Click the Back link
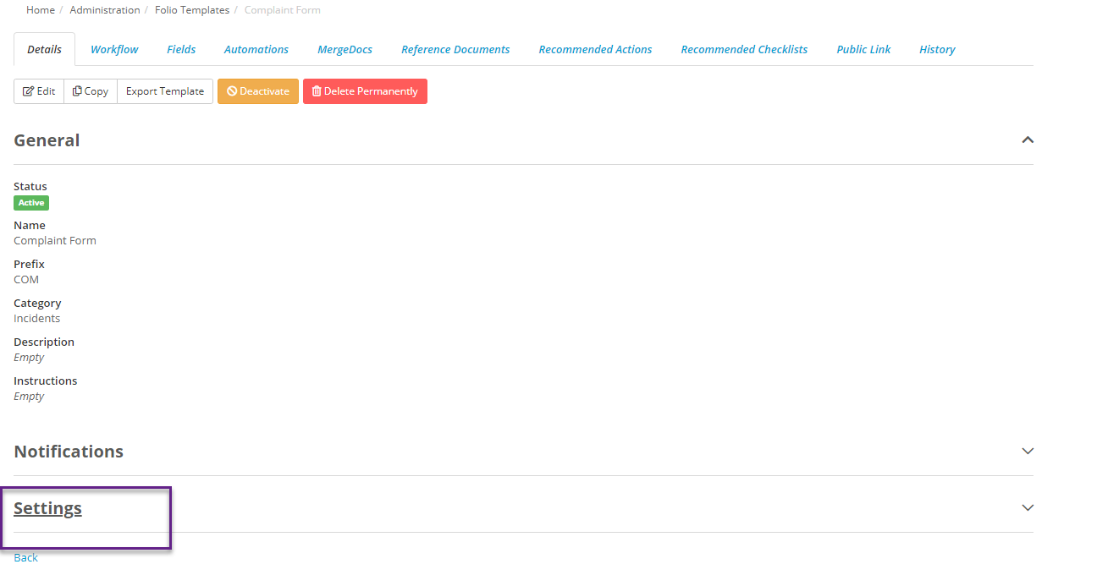This screenshot has width=1108, height=586. tap(25, 557)
